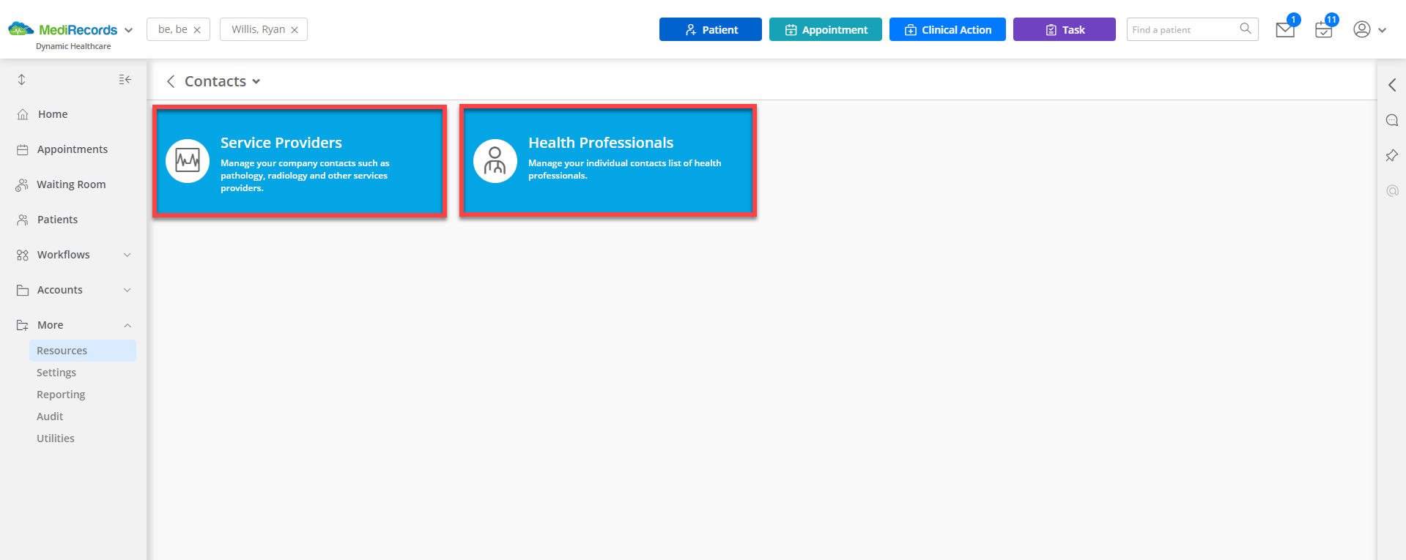The image size is (1406, 560).
Task: Click the pin icon on right rail
Action: coord(1392,155)
